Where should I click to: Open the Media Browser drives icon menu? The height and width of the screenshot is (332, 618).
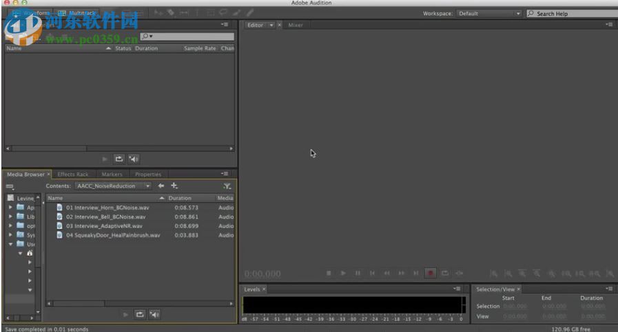point(10,186)
